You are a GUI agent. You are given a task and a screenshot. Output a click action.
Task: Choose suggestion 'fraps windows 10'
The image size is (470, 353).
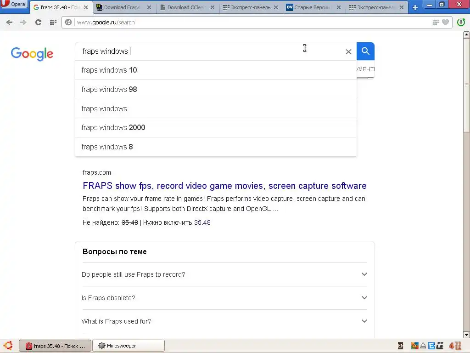click(216, 70)
